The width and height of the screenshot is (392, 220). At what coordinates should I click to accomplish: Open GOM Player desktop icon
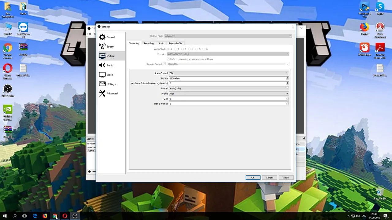click(364, 50)
